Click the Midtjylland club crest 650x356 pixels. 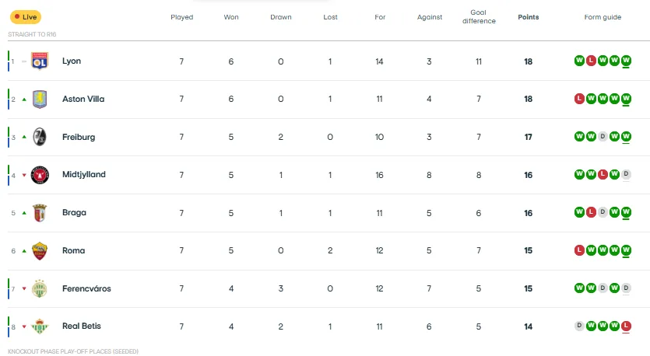(40, 175)
